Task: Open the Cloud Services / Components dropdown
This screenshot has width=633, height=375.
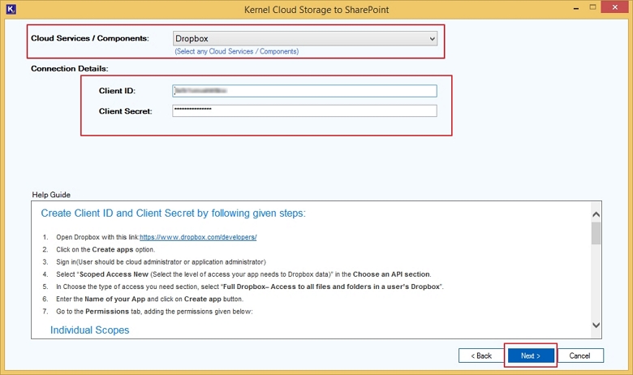Action: [x=305, y=39]
